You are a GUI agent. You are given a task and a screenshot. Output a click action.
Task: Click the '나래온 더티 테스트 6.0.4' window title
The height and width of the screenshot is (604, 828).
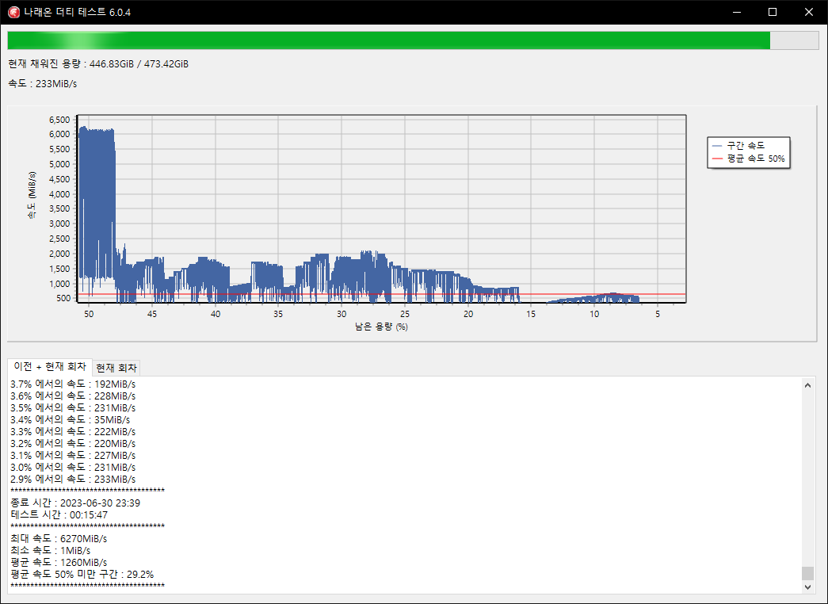(x=78, y=12)
